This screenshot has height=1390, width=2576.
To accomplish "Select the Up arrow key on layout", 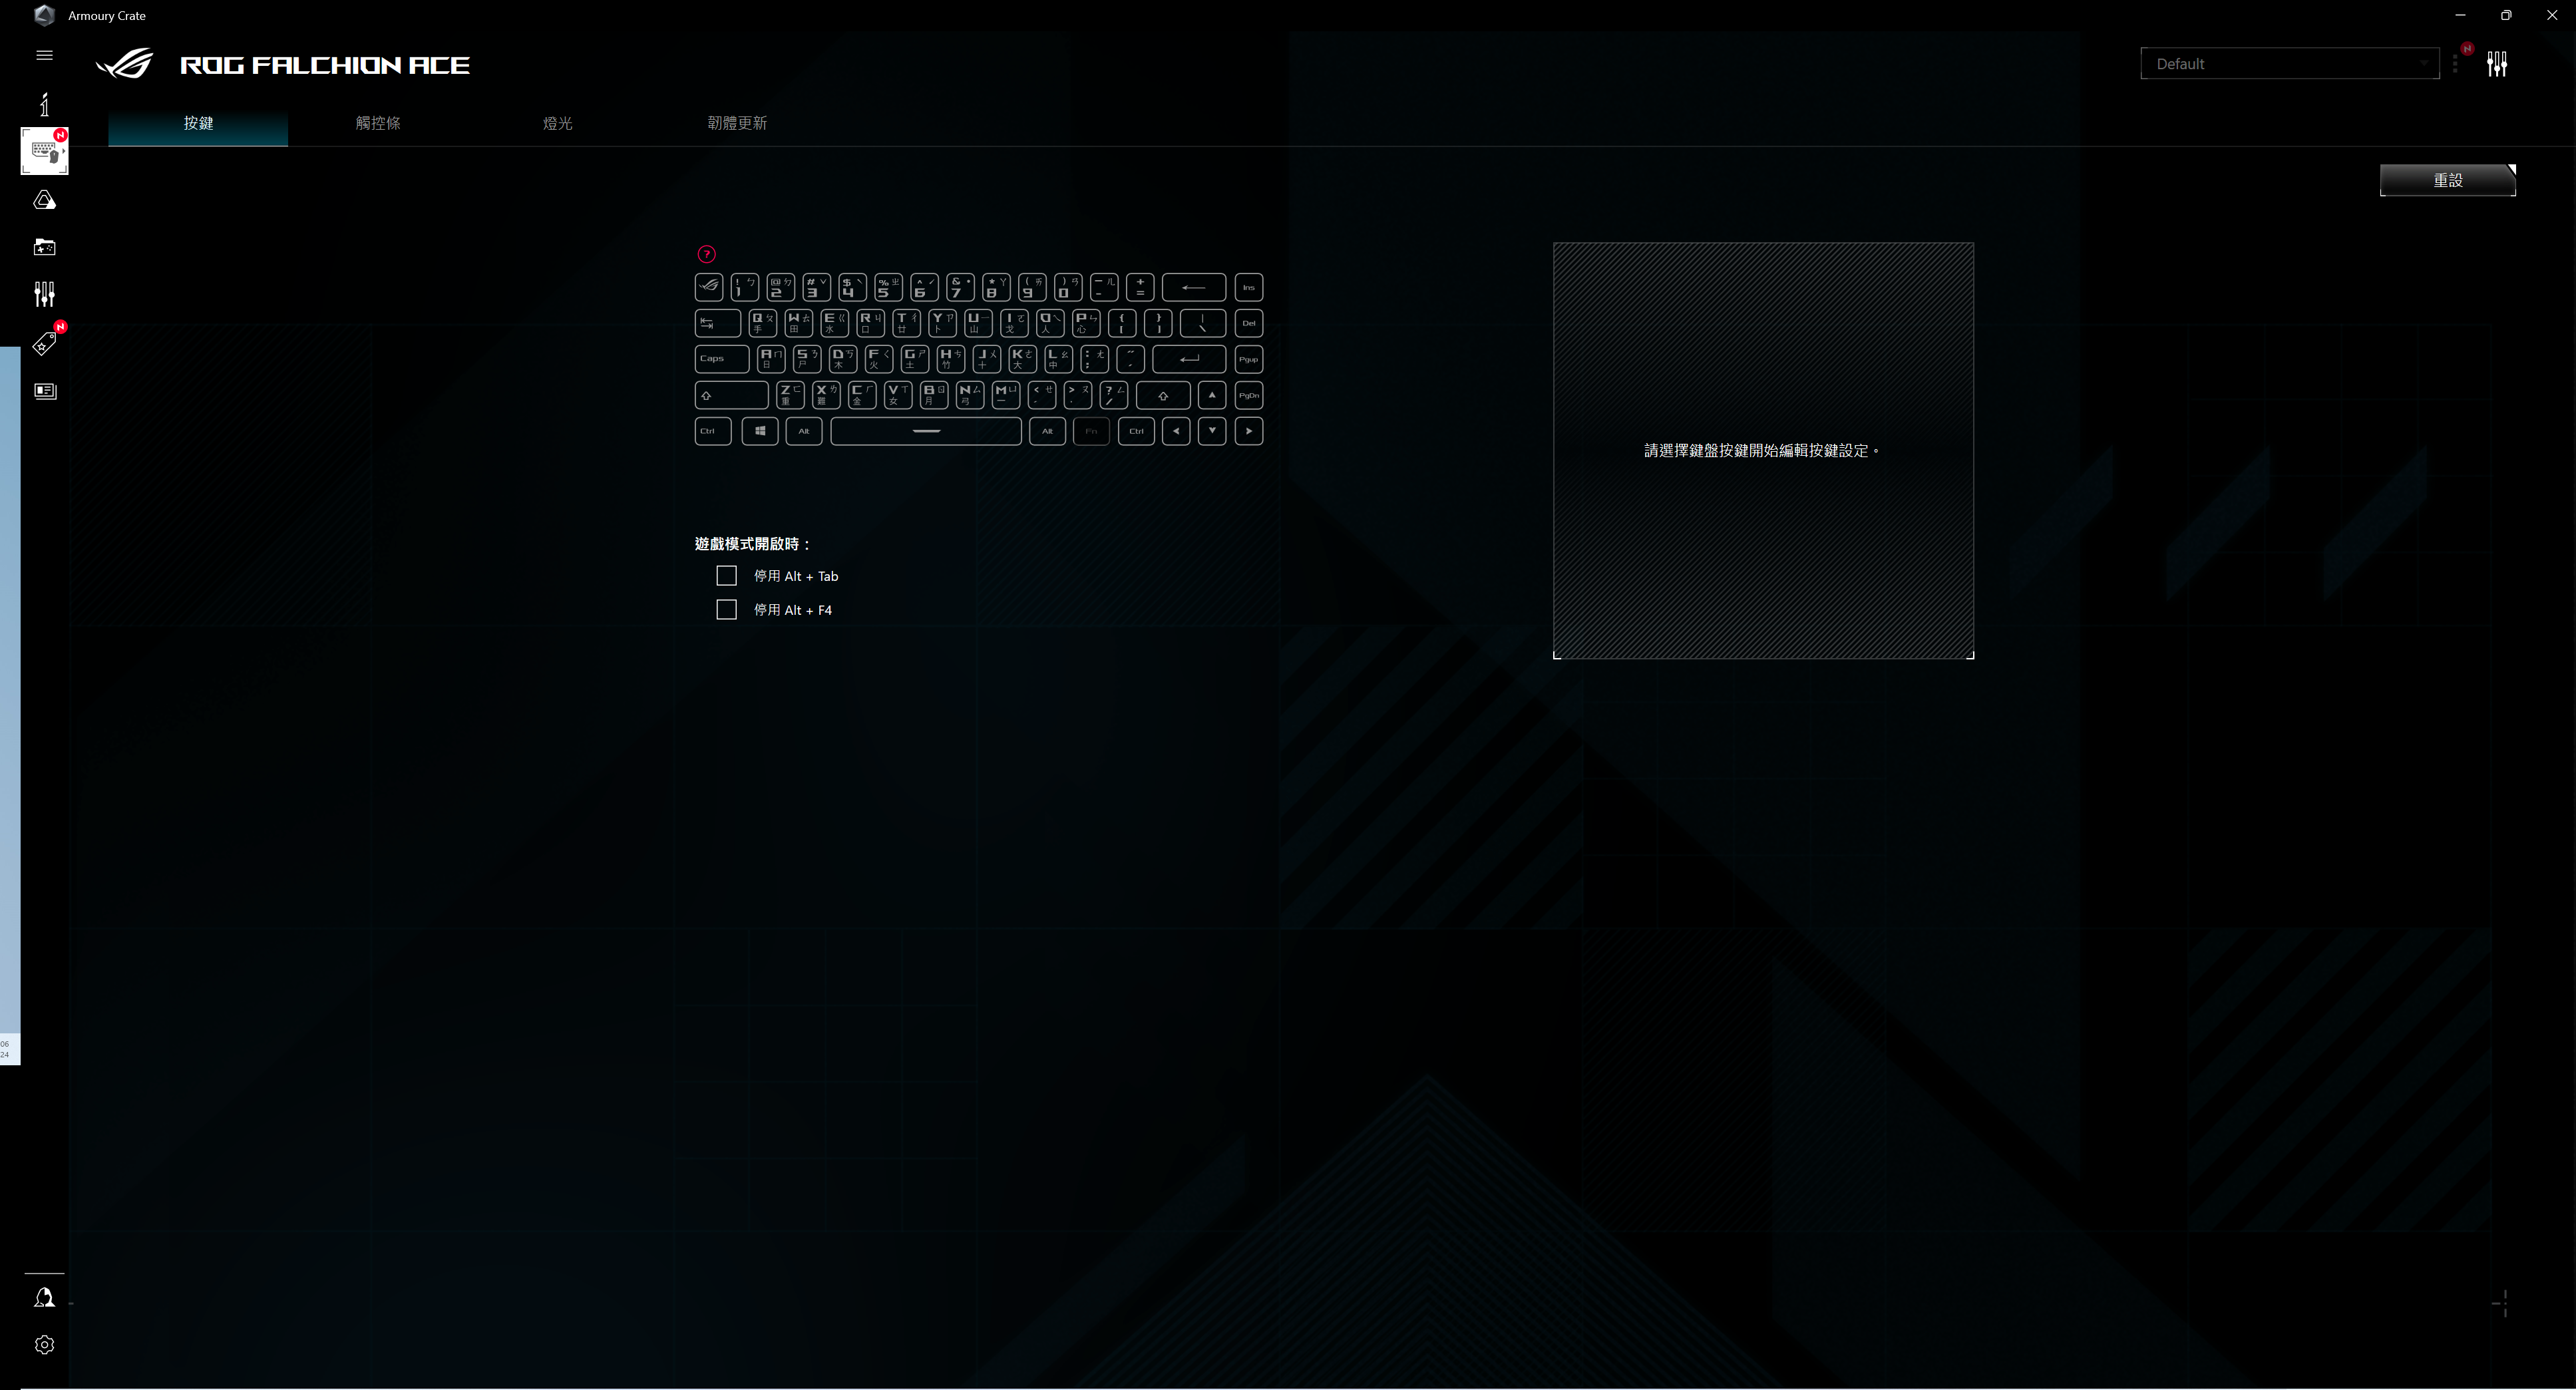I will coord(1212,395).
